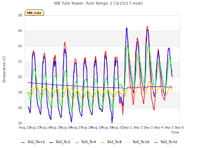Click the 14 y-axis tick label
This screenshot has height=148, width=198.
[20, 123]
